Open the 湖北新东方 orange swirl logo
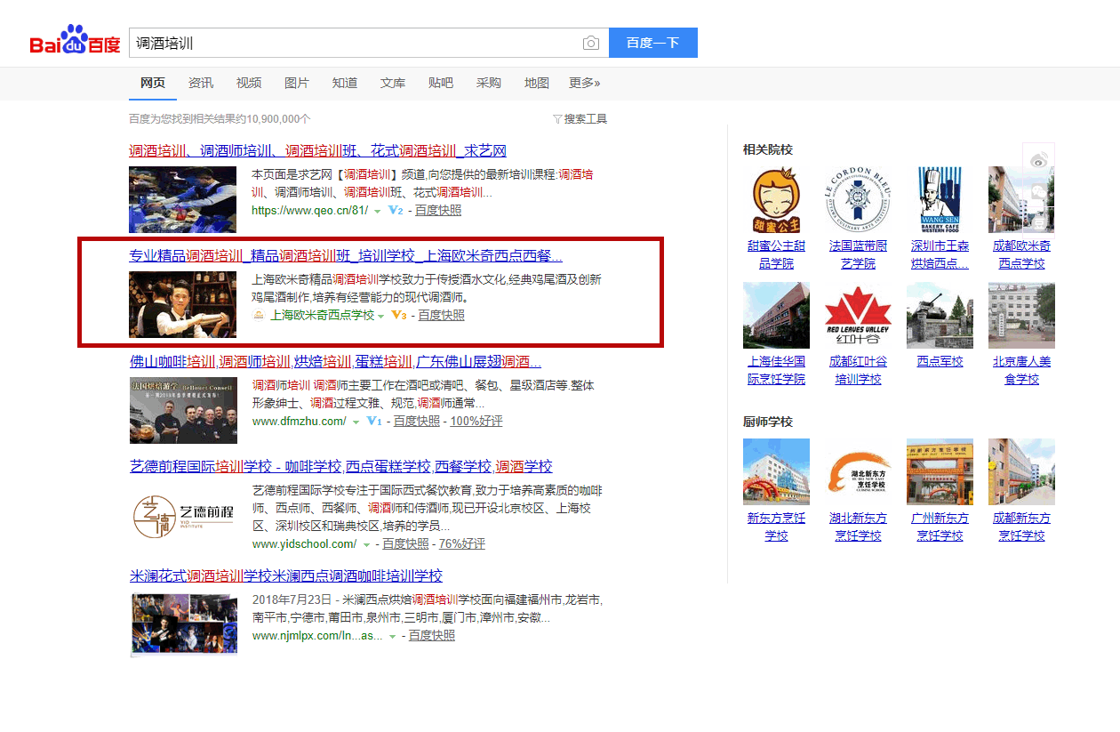 tap(858, 471)
